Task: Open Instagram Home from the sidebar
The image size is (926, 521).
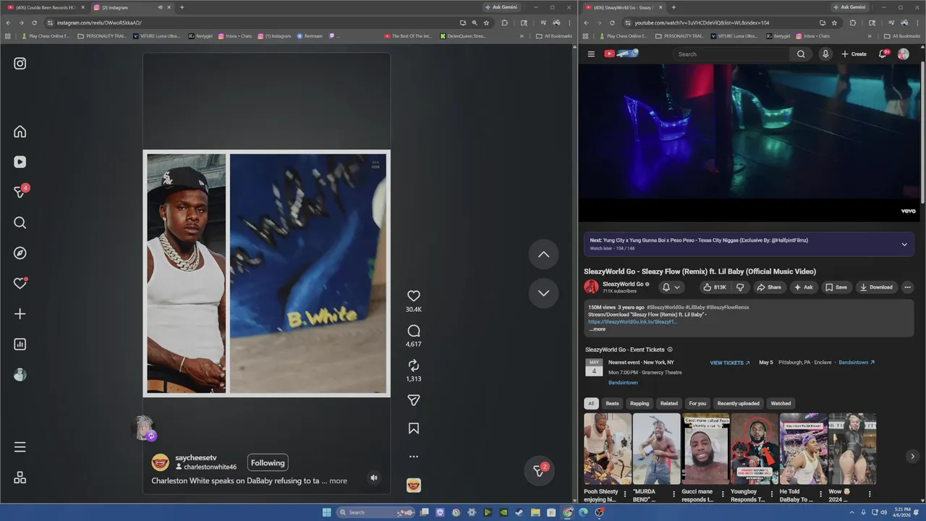Action: (x=20, y=132)
